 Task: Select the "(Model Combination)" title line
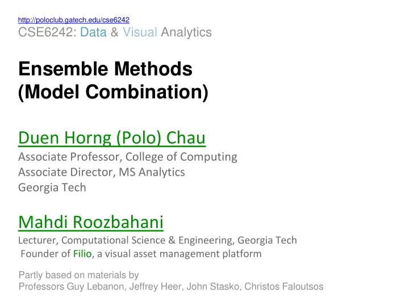[x=113, y=92]
